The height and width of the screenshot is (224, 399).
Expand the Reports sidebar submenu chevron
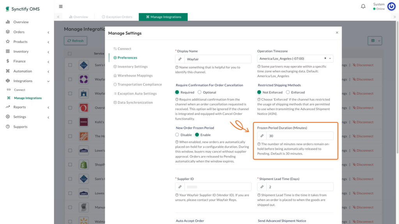(48, 108)
